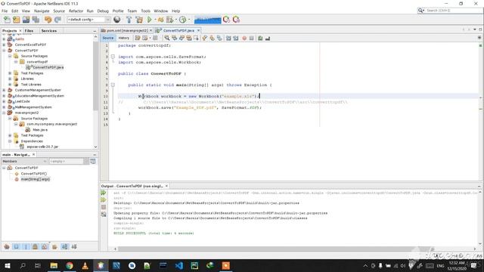Viewport: 484px width, 272px height.
Task: Toggle Show Static Members filter in Navigator
Action: click(x=26, y=247)
